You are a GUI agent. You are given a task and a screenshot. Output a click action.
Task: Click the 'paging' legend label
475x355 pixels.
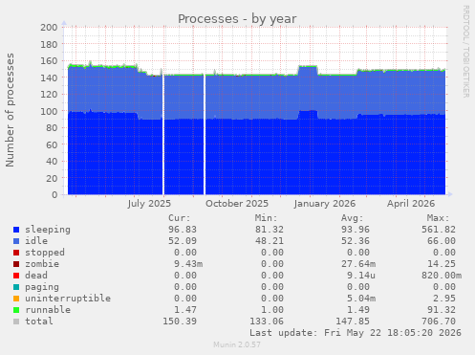pyautogui.click(x=42, y=287)
